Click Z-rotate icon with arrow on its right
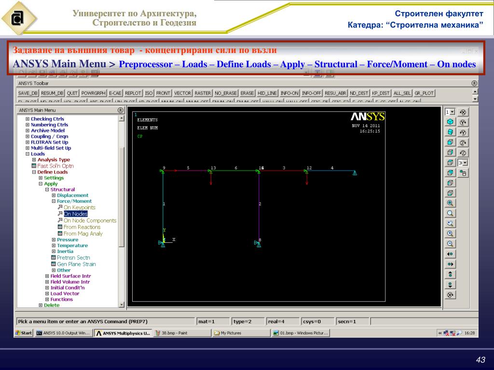 point(463,143)
